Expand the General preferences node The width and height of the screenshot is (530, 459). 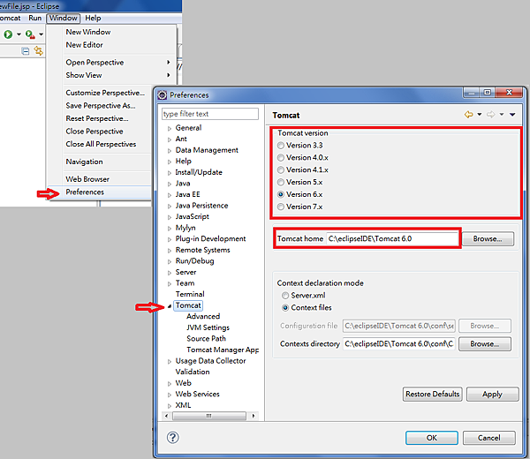click(x=170, y=128)
